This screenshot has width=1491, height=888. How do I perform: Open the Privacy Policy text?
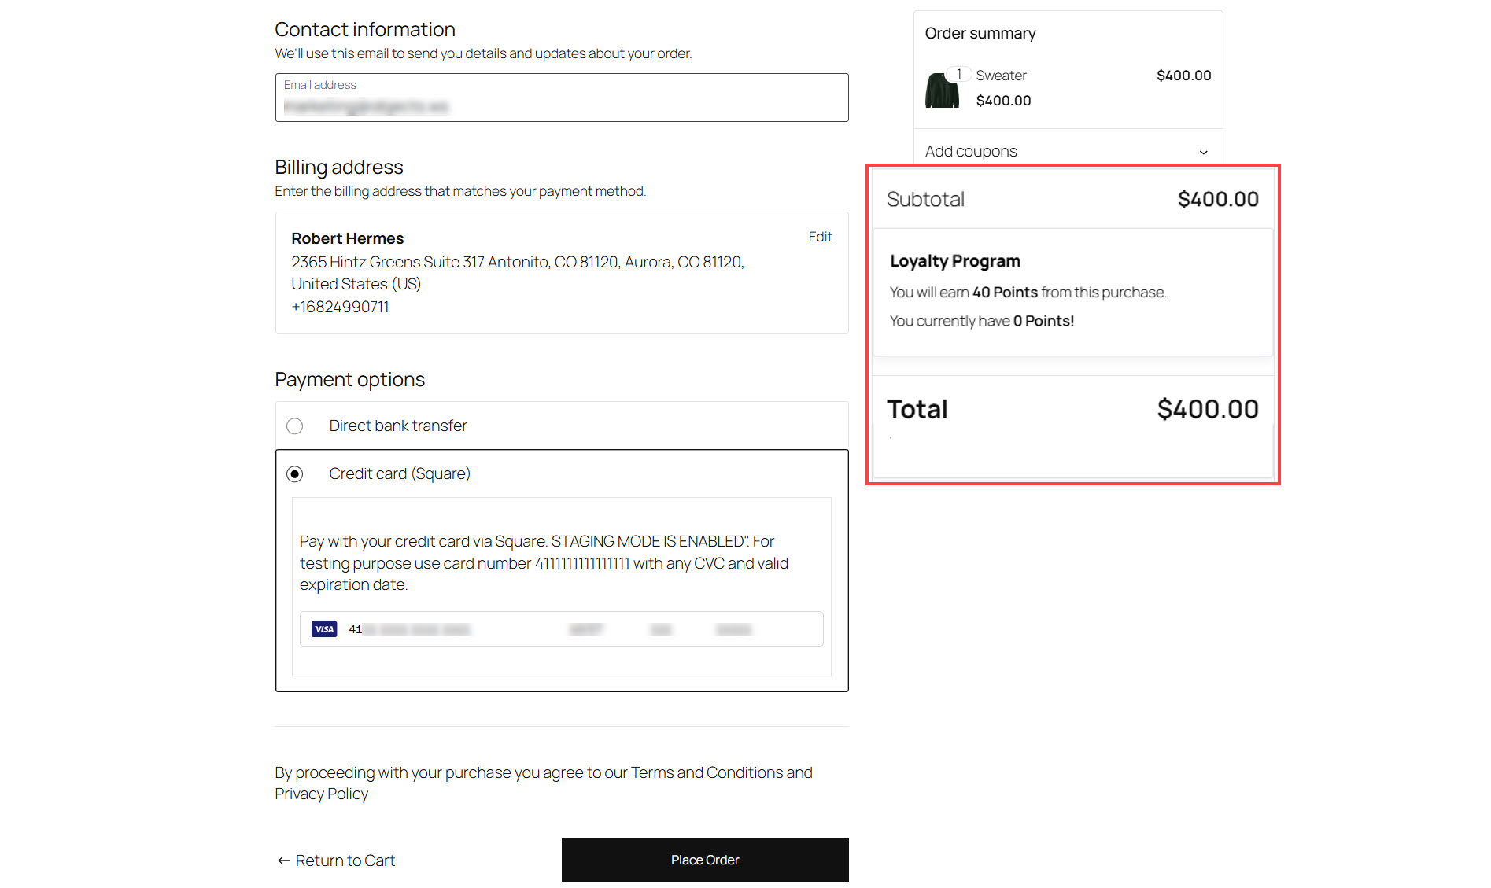321,794
